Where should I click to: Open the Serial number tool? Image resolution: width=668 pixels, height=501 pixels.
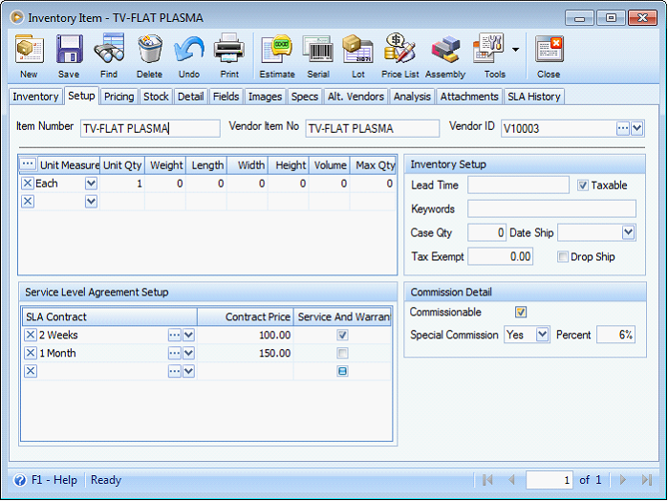[317, 55]
